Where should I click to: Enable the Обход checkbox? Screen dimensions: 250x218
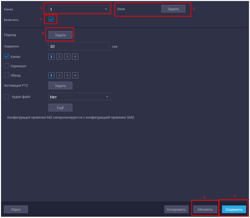(7, 75)
